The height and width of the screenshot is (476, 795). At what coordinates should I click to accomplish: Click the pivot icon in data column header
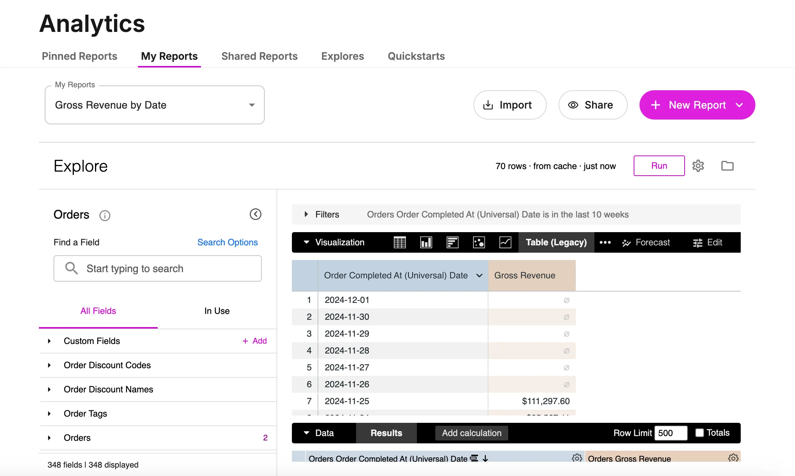click(474, 458)
